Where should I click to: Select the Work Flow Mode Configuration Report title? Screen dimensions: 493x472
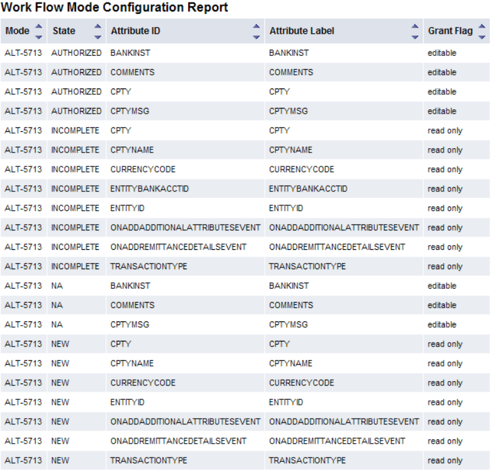114,8
